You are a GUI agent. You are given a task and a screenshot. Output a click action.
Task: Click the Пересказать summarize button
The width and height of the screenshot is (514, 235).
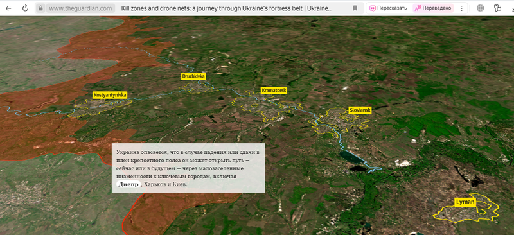click(388, 8)
